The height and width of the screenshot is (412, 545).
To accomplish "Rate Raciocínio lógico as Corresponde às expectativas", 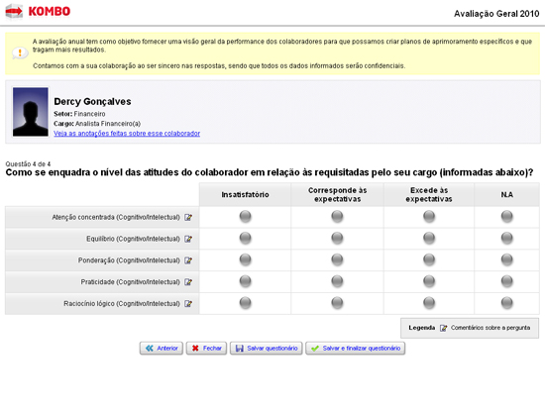I will [x=337, y=303].
